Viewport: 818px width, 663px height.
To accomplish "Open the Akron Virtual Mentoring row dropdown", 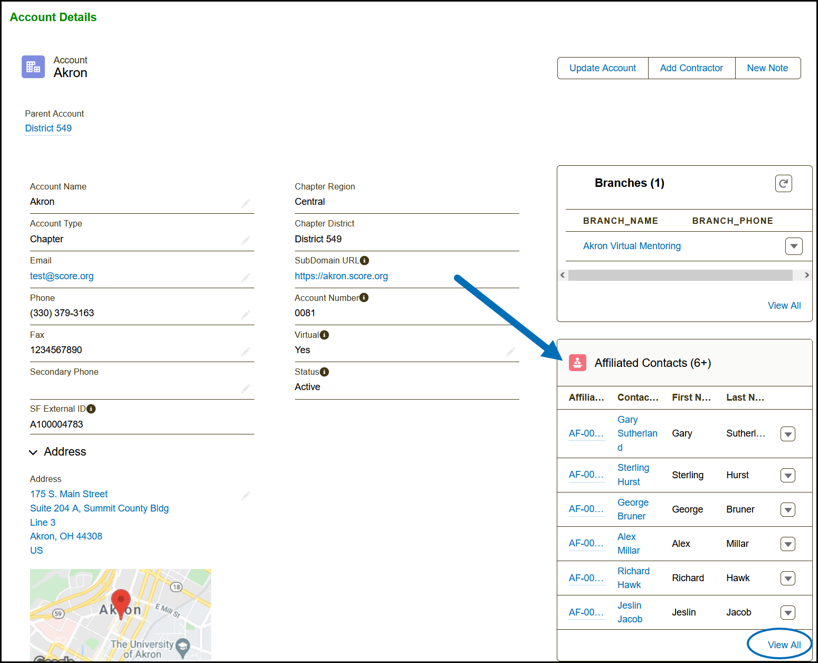I will [793, 246].
